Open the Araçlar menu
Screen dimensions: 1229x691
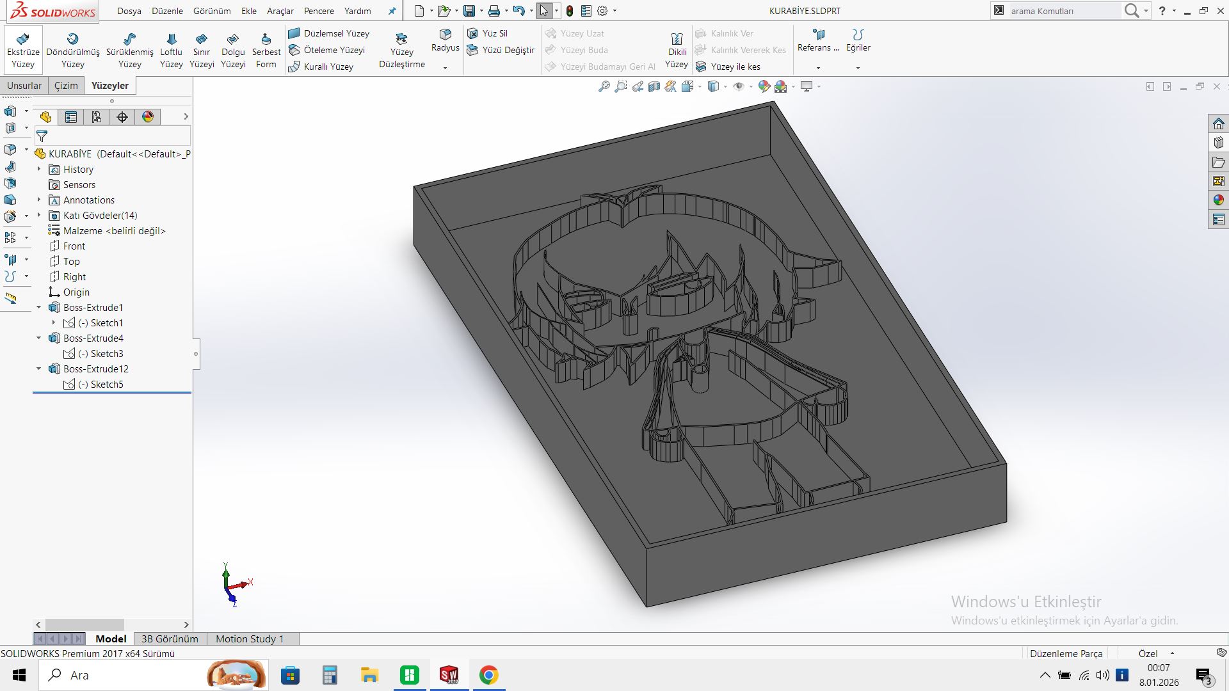280,11
